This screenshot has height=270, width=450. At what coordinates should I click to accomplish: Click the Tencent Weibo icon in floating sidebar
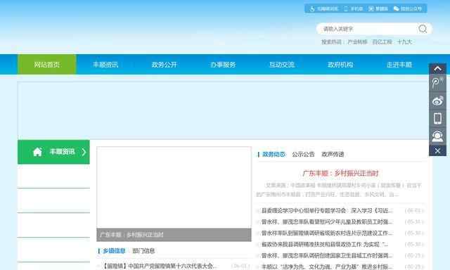point(437,83)
